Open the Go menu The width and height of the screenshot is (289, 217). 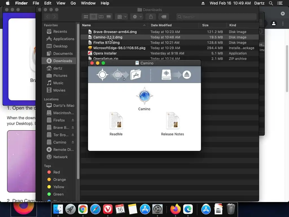pos(73,3)
